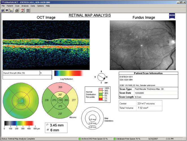
Task: Click the gray stop toolbar button
Action: pos(28,10)
